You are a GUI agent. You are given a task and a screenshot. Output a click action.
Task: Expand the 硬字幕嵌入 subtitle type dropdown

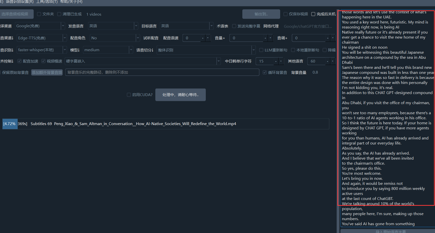(218, 61)
